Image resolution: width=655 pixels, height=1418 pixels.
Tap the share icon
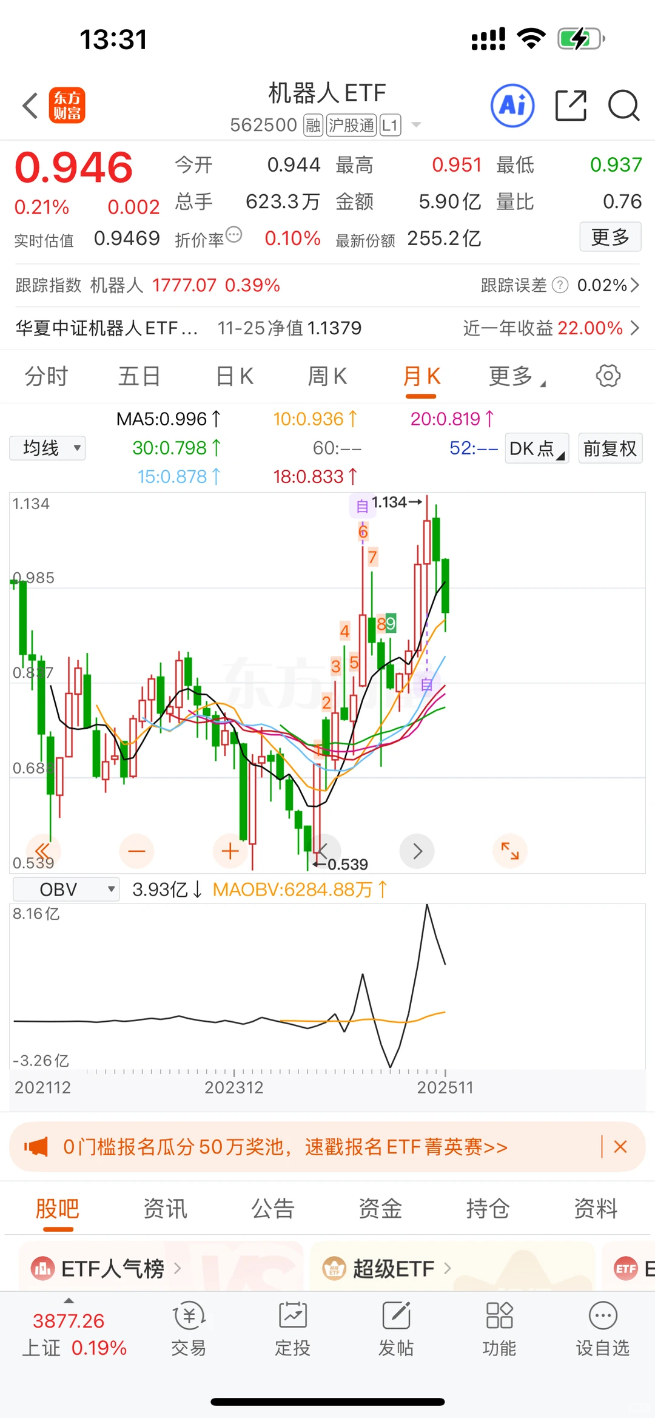pos(571,106)
